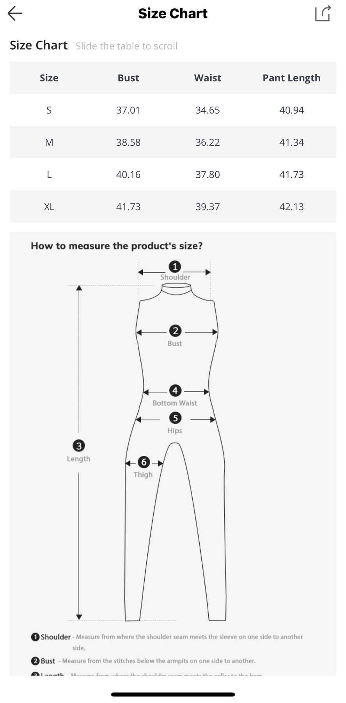Select the Size column header

pos(49,78)
